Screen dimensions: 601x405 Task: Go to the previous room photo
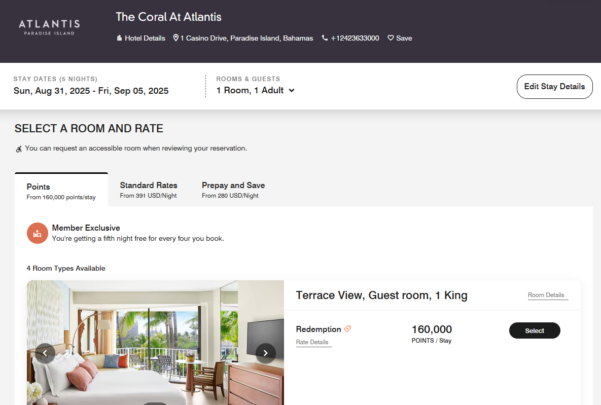[45, 353]
